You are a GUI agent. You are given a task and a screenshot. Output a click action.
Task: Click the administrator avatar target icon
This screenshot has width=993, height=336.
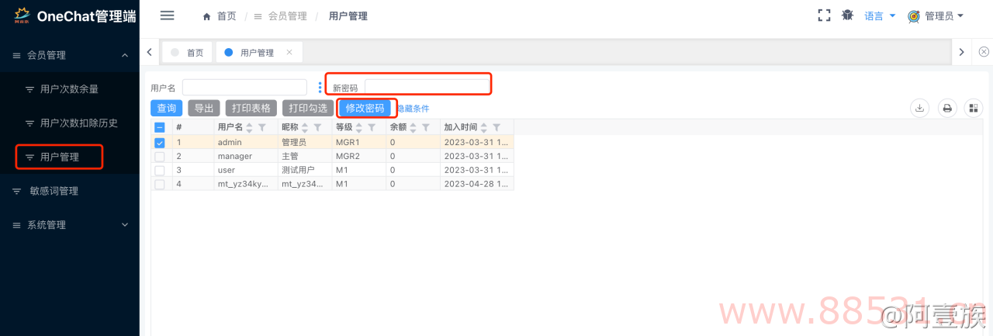pos(914,16)
